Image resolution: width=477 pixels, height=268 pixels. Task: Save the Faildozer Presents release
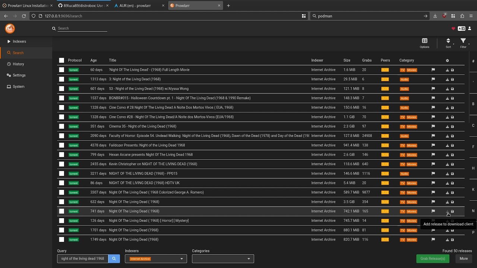coord(452,146)
